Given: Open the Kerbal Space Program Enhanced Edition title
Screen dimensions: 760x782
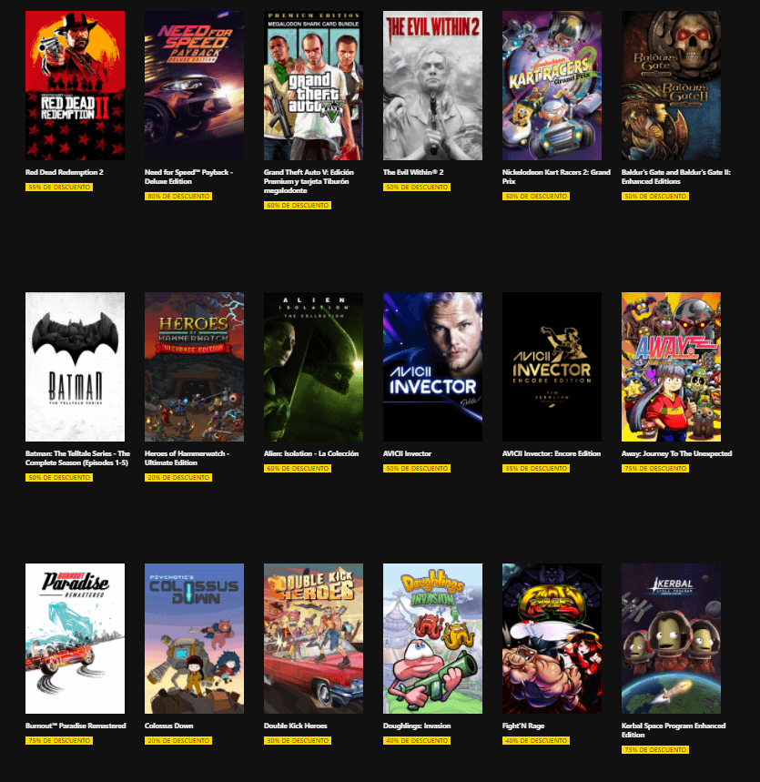Looking at the screenshot, I should [674, 730].
